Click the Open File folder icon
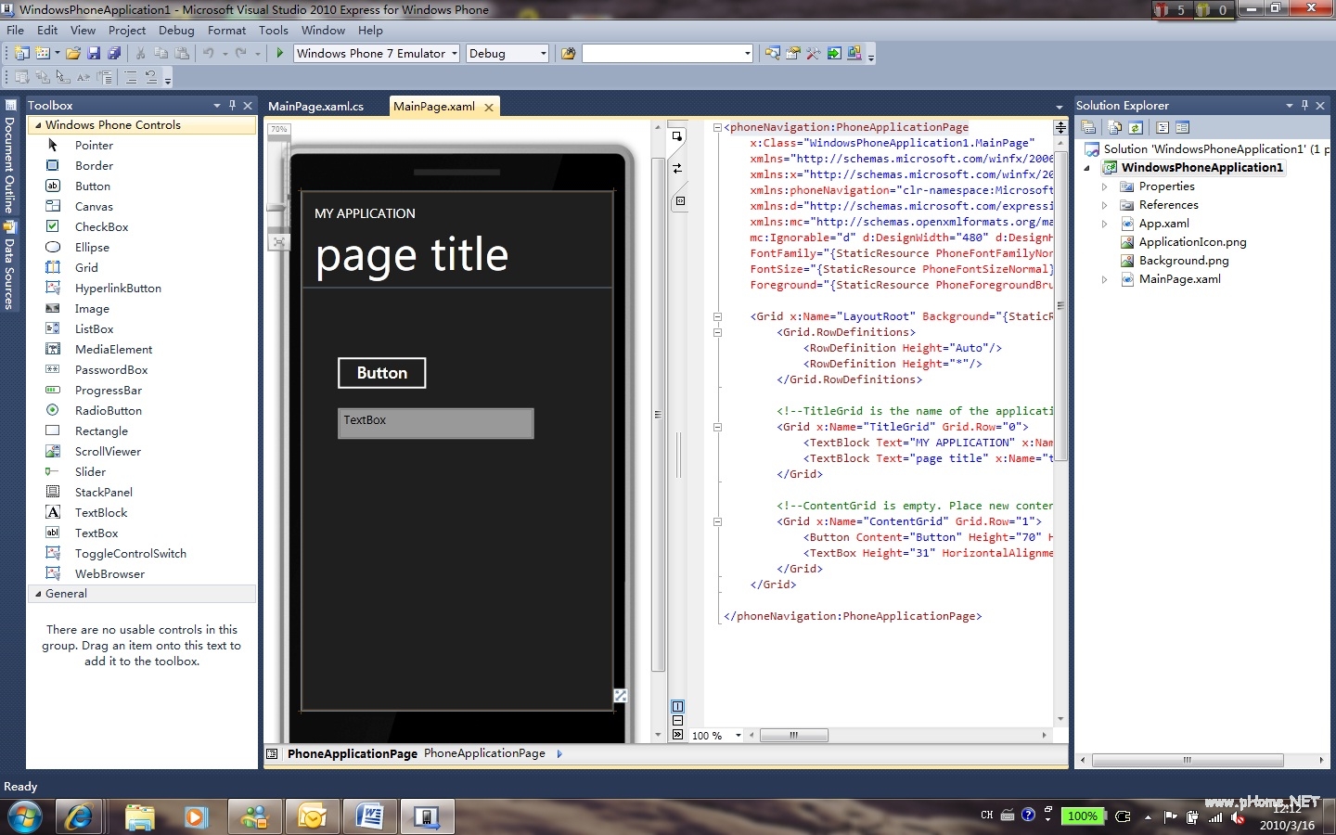This screenshot has height=835, width=1336. pos(72,54)
